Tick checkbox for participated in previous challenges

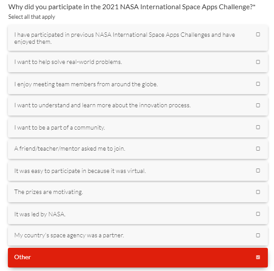pos(258,34)
